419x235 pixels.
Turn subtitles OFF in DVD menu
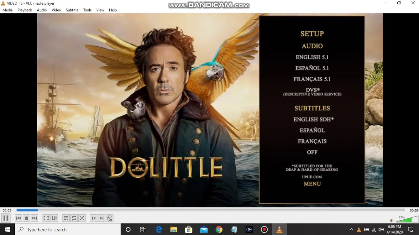coord(312,152)
